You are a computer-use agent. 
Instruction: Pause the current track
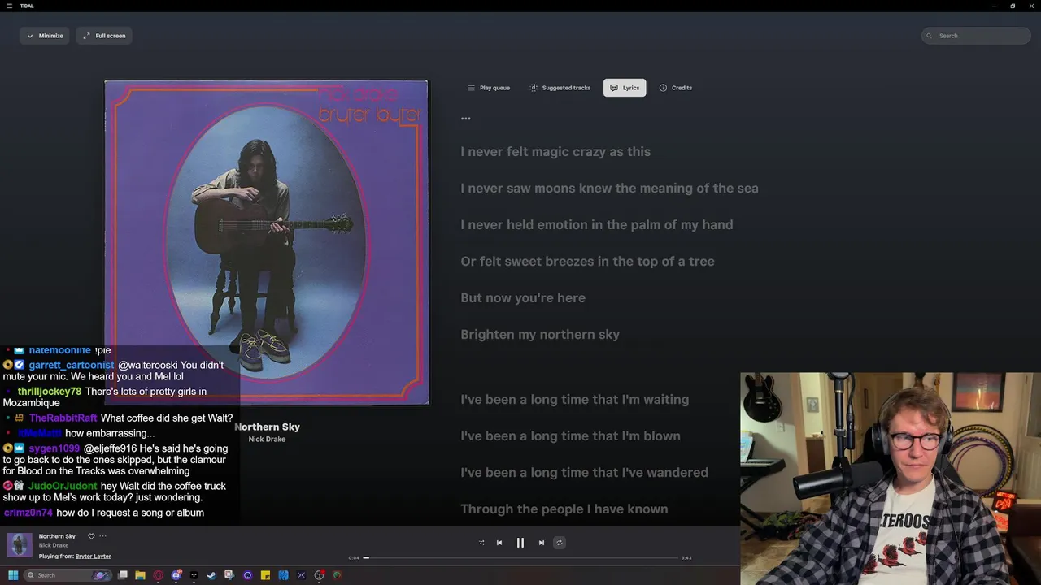pos(520,543)
